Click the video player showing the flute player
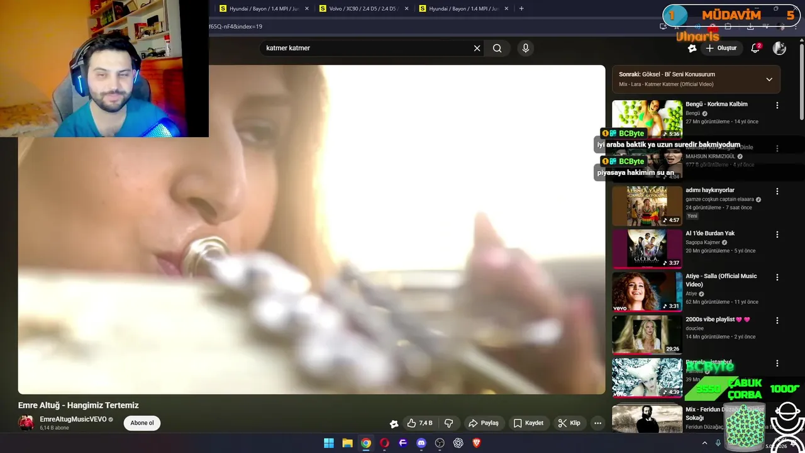 pyautogui.click(x=311, y=230)
